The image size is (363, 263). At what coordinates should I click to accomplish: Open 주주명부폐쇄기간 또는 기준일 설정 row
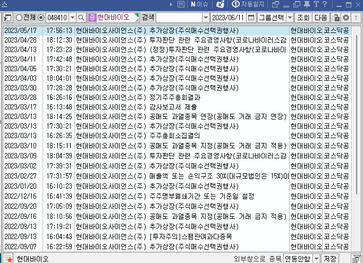(x=177, y=197)
